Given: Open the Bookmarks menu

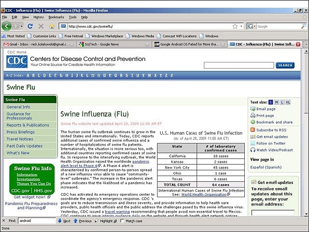Looking at the screenshot, I should click(56, 17).
